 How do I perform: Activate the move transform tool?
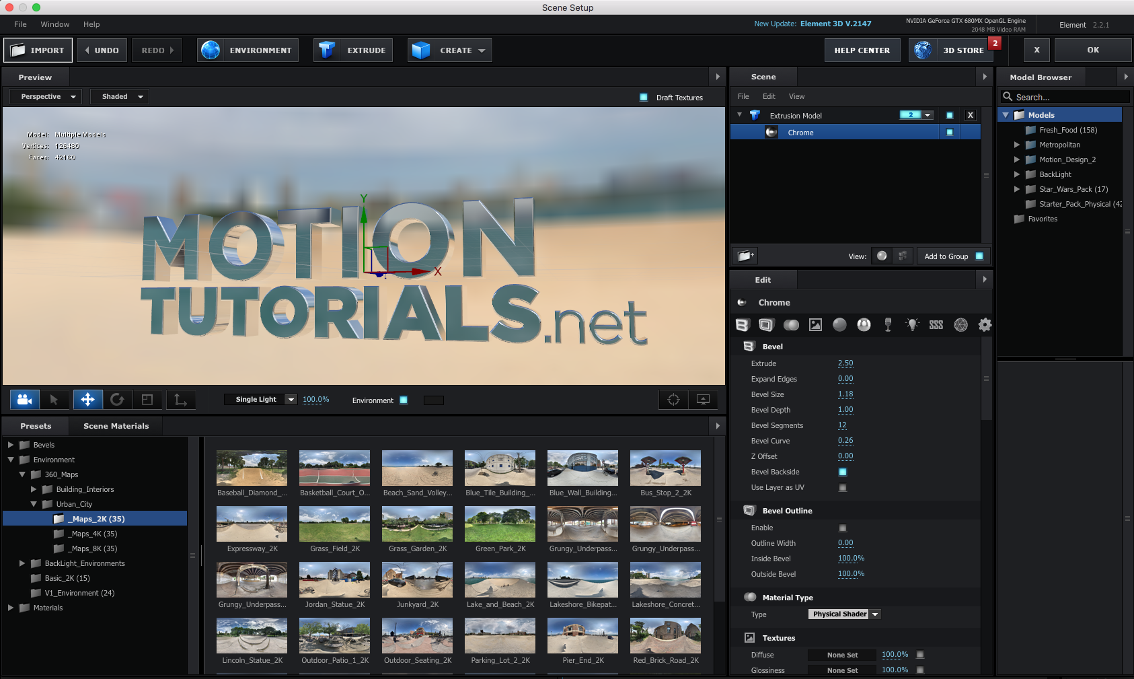tap(87, 400)
